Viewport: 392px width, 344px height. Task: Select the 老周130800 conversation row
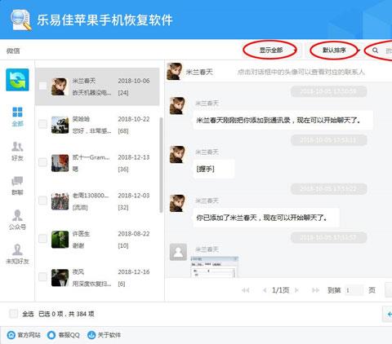(x=97, y=201)
